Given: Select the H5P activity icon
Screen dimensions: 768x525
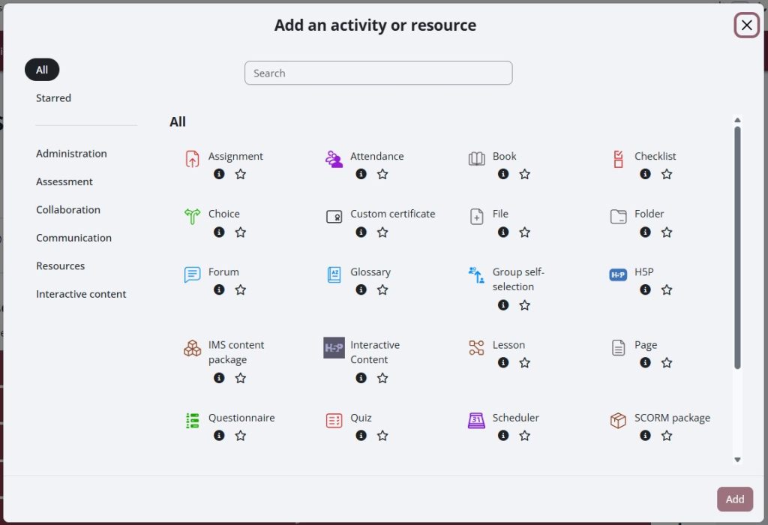Looking at the screenshot, I should 617,274.
